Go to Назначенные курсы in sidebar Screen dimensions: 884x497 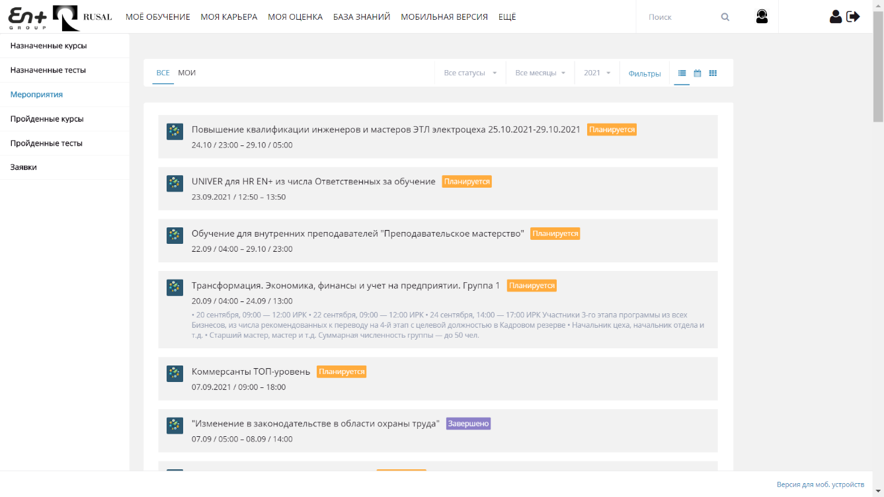pyautogui.click(x=48, y=46)
